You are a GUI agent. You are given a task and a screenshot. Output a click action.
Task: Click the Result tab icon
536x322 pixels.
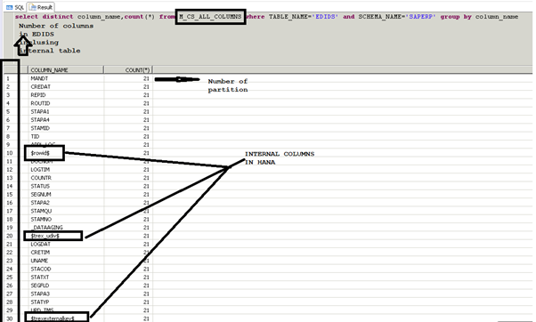(x=33, y=7)
